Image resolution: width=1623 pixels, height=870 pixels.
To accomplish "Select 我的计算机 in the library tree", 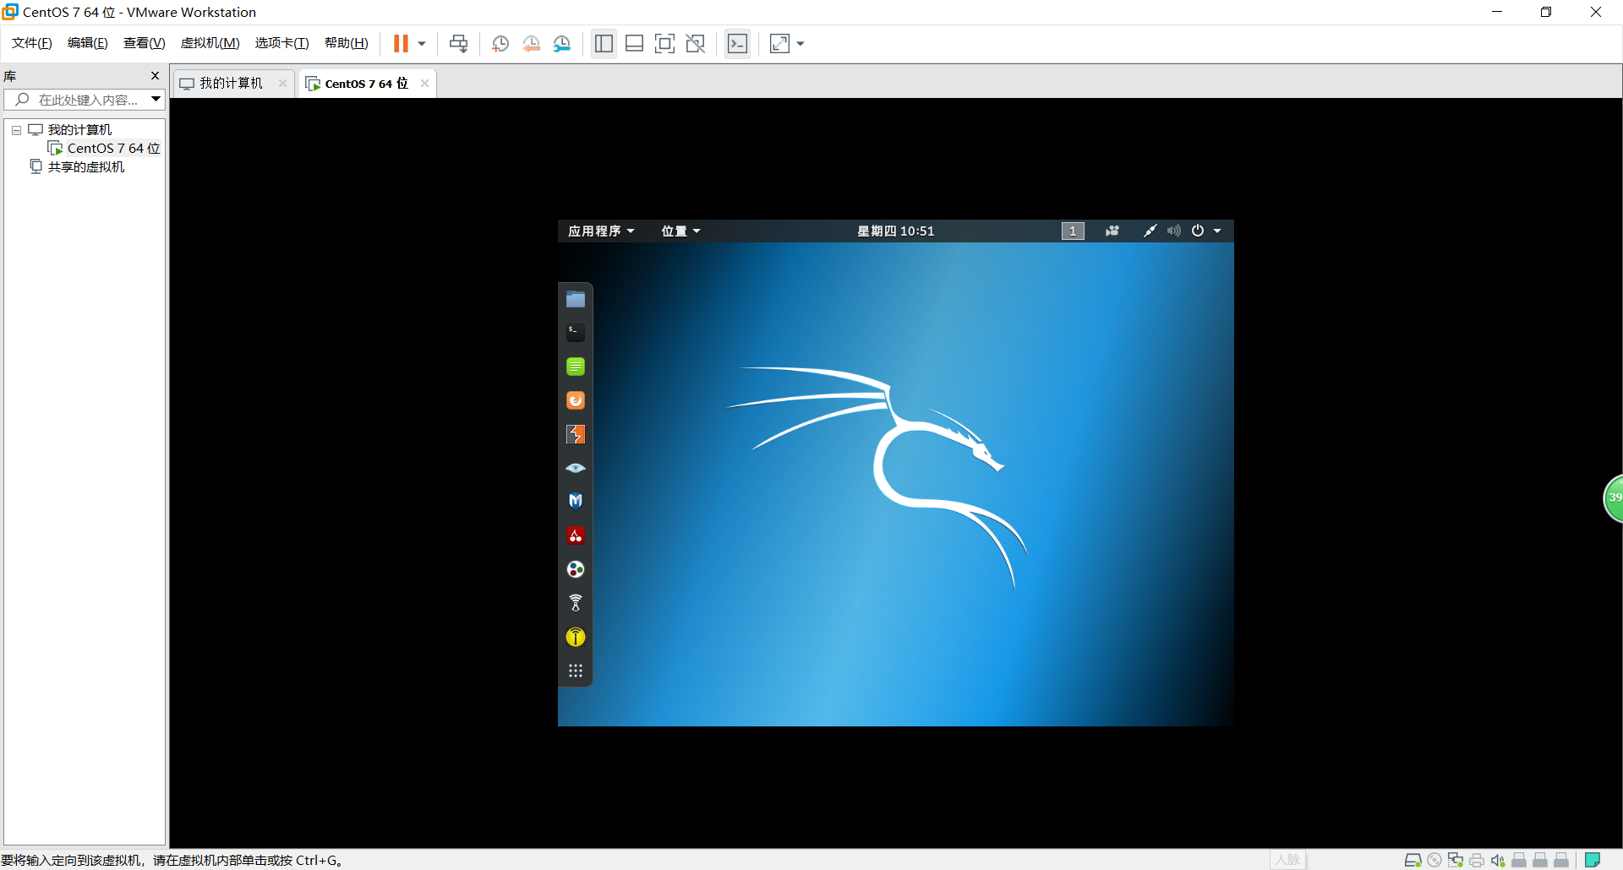I will click(x=79, y=129).
